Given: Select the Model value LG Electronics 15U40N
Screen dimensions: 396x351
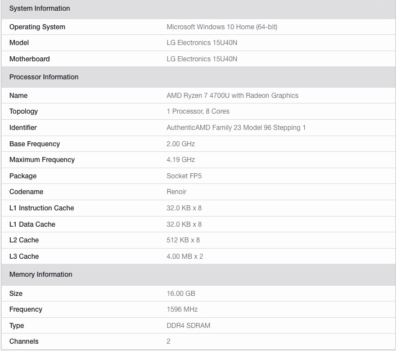Looking at the screenshot, I should click(x=202, y=43).
